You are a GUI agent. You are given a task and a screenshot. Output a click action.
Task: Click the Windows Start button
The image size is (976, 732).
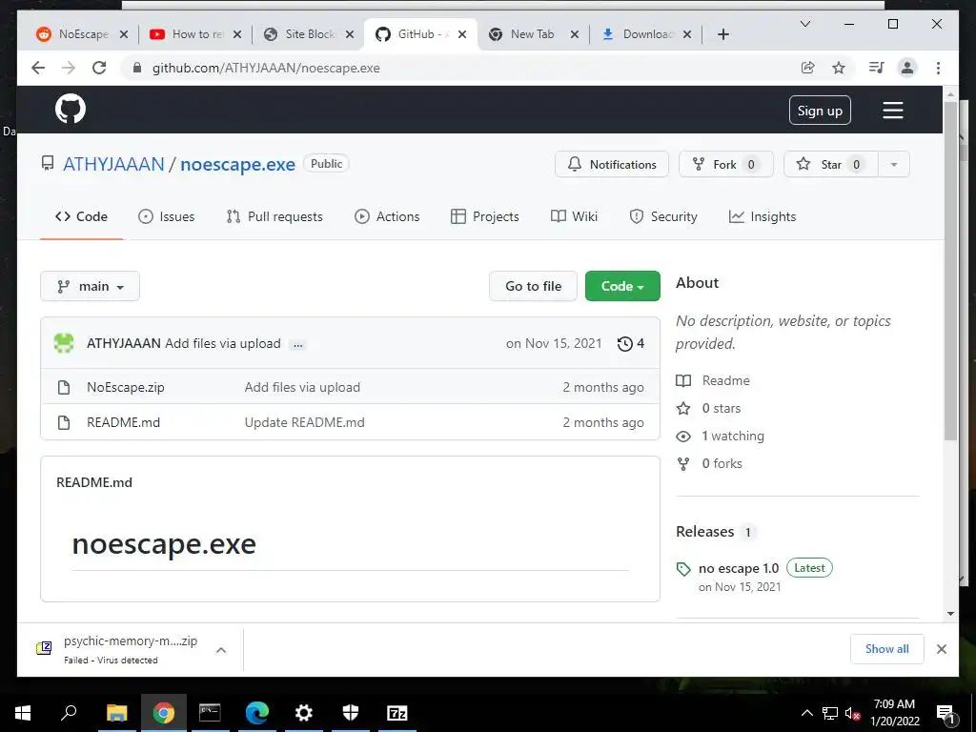point(23,713)
